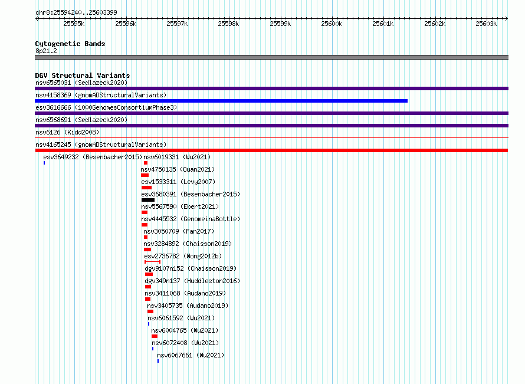Select red bar under dgv9107n152
This screenshot has height=384, width=525.
pyautogui.click(x=149, y=274)
